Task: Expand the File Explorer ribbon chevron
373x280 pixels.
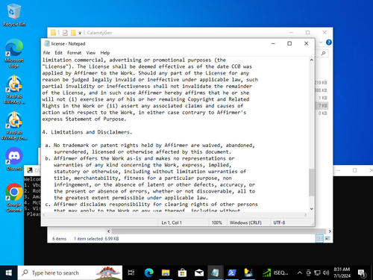Action: (321, 43)
